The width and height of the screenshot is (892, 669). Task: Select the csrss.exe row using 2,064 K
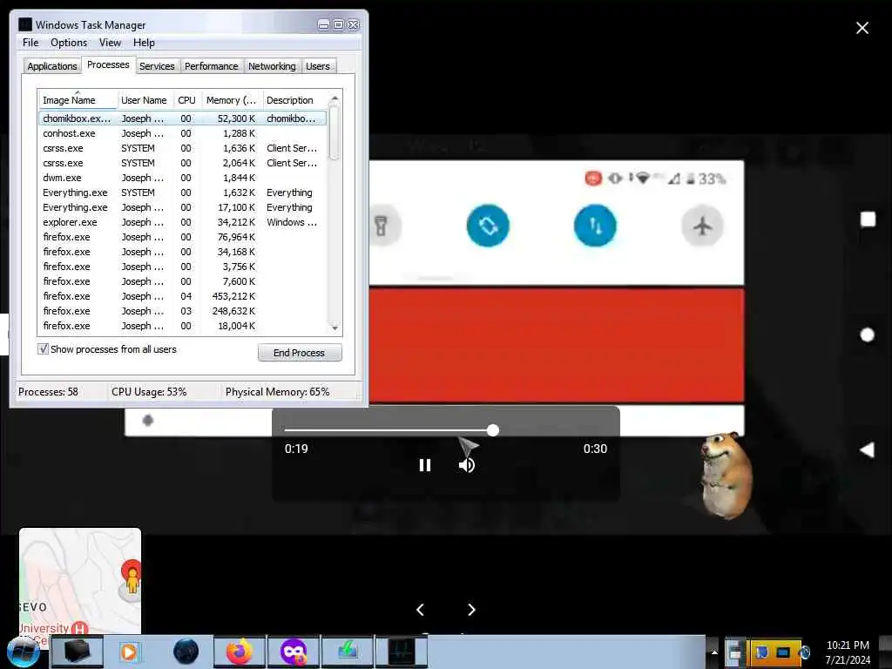coord(183,163)
